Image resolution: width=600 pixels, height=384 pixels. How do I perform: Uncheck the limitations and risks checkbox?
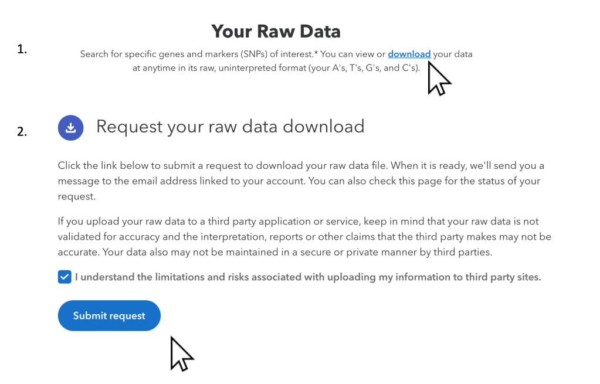point(65,277)
